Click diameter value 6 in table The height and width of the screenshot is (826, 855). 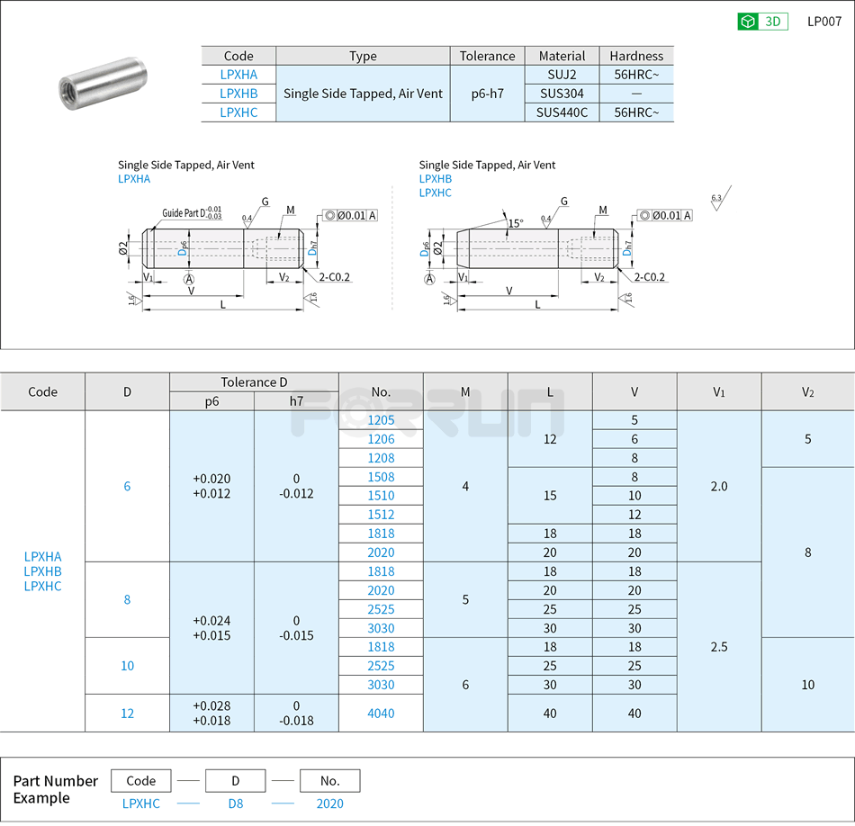(128, 486)
